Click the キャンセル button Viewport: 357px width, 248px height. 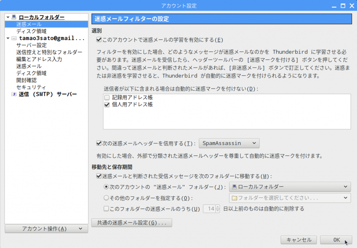[x=299, y=240]
